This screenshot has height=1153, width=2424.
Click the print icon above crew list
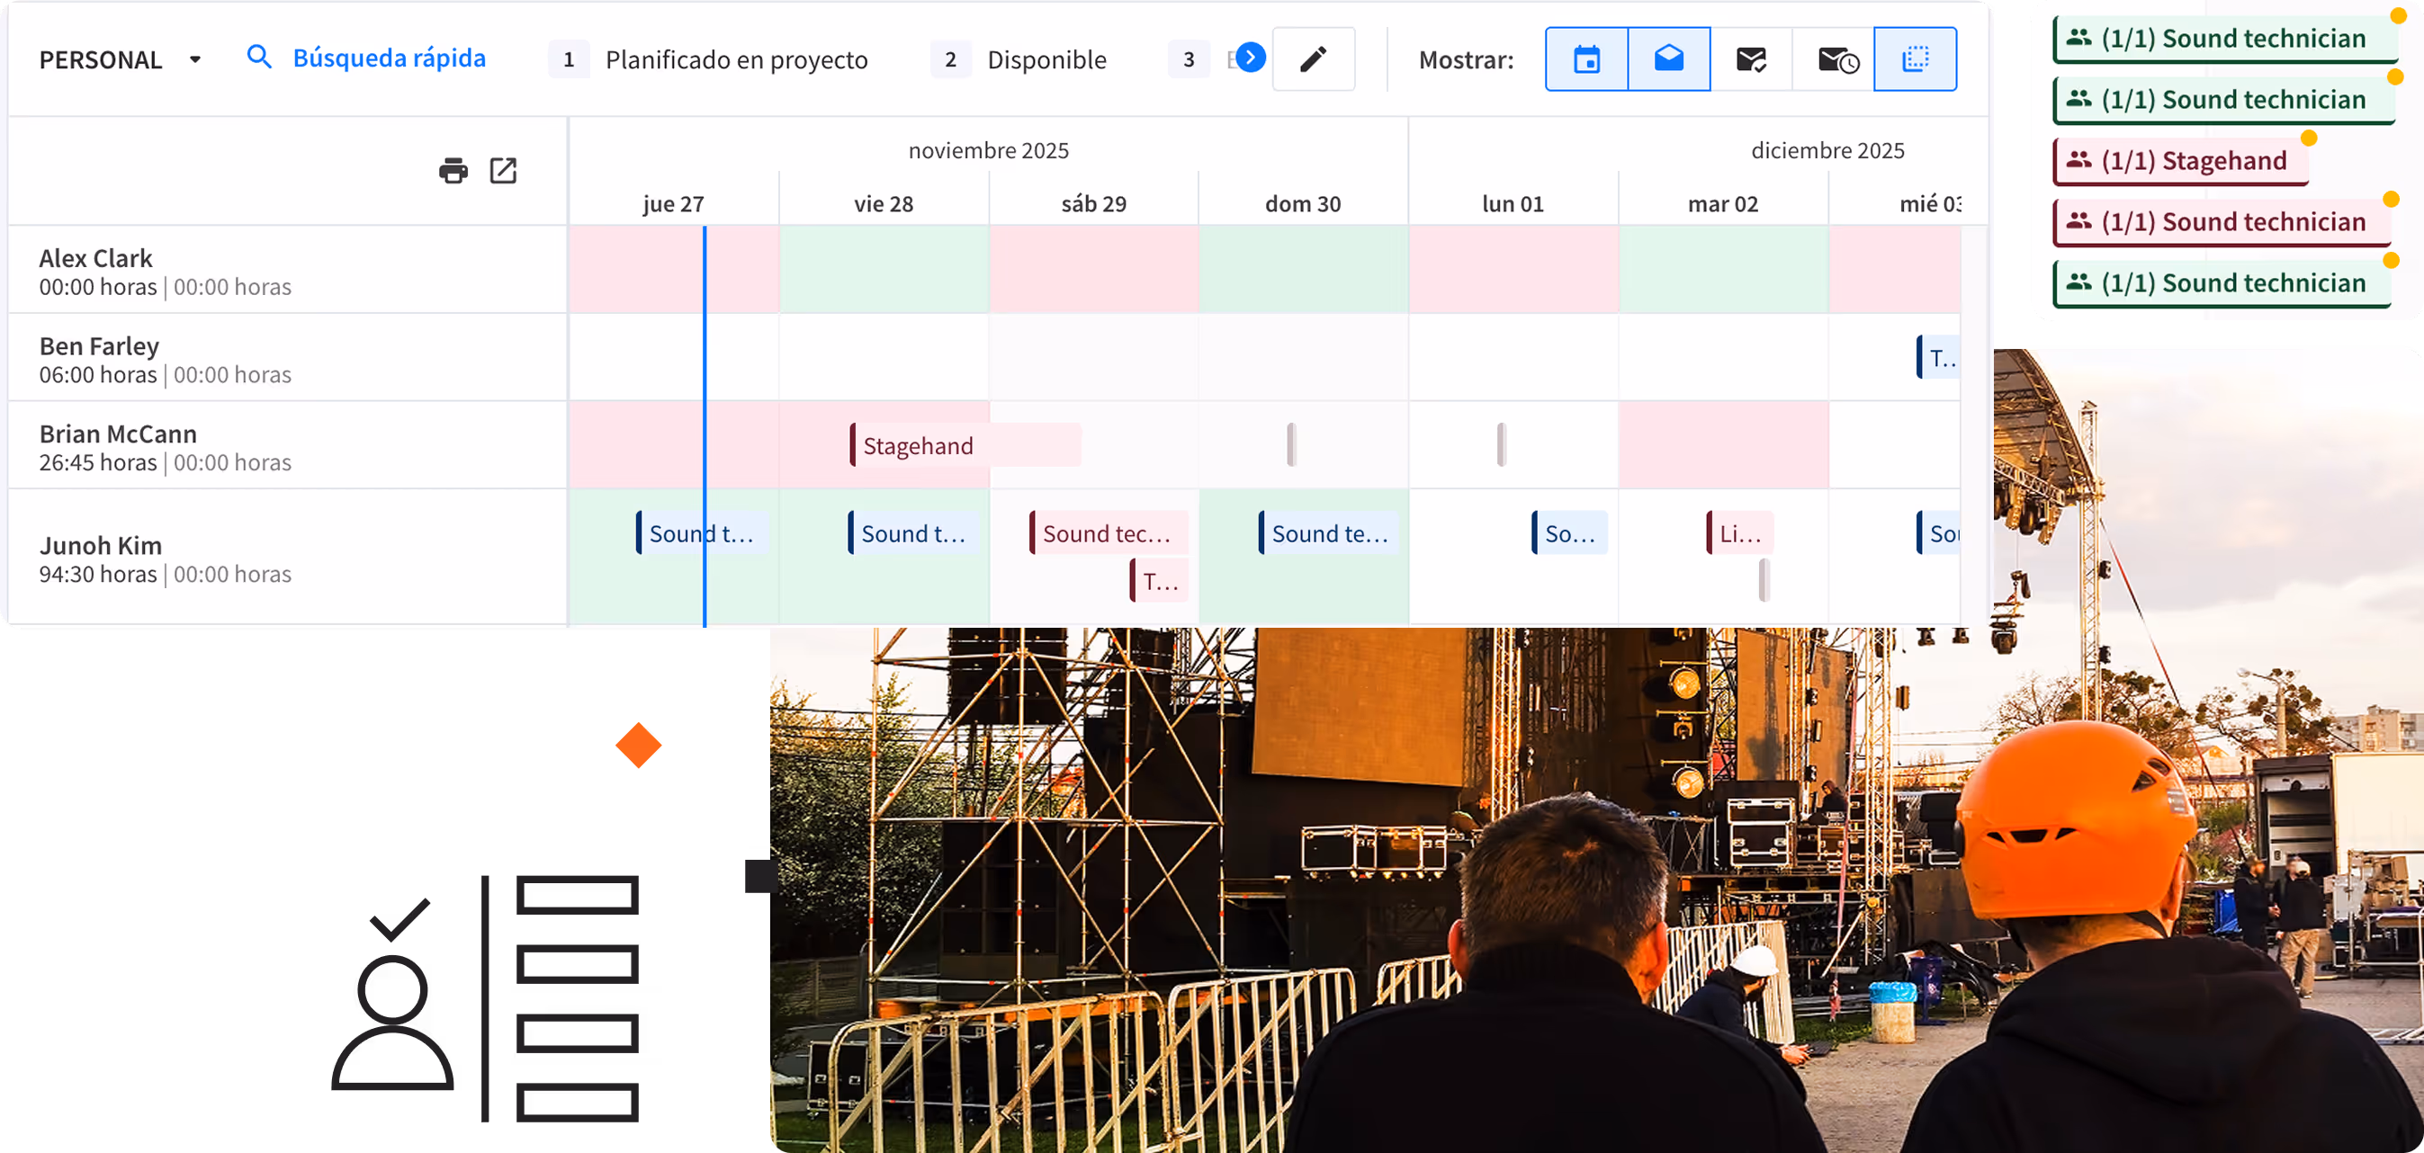[x=453, y=170]
